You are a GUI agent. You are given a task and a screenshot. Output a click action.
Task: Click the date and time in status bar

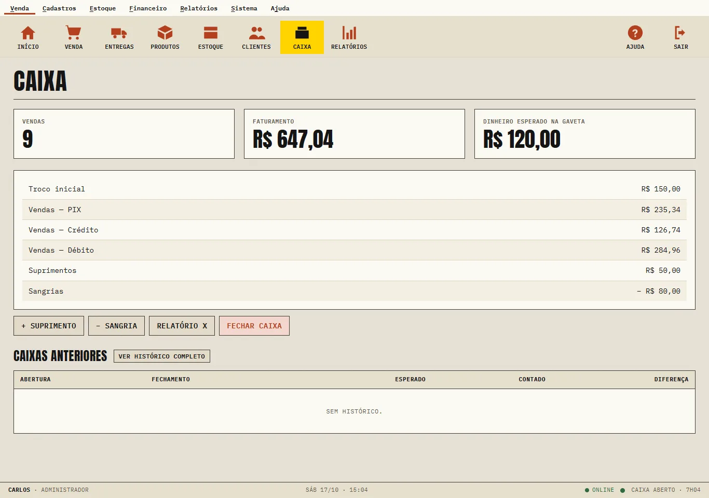click(x=336, y=490)
